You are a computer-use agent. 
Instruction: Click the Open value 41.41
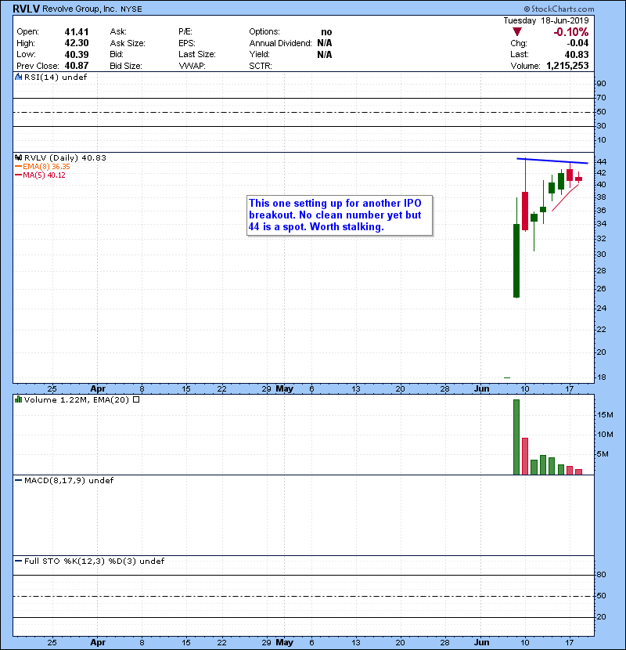(77, 32)
